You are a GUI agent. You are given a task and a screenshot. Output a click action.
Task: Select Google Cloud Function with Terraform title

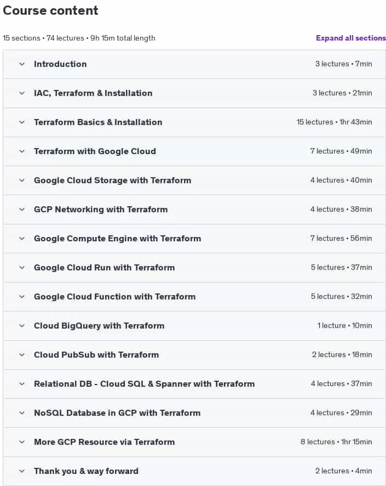(x=115, y=297)
